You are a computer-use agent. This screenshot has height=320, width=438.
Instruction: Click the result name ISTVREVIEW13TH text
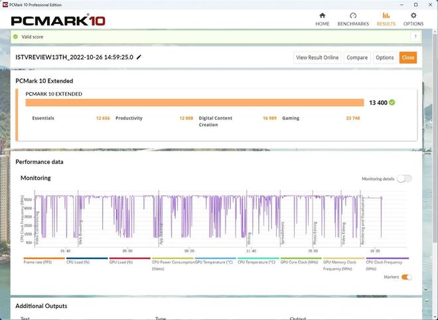pos(74,57)
